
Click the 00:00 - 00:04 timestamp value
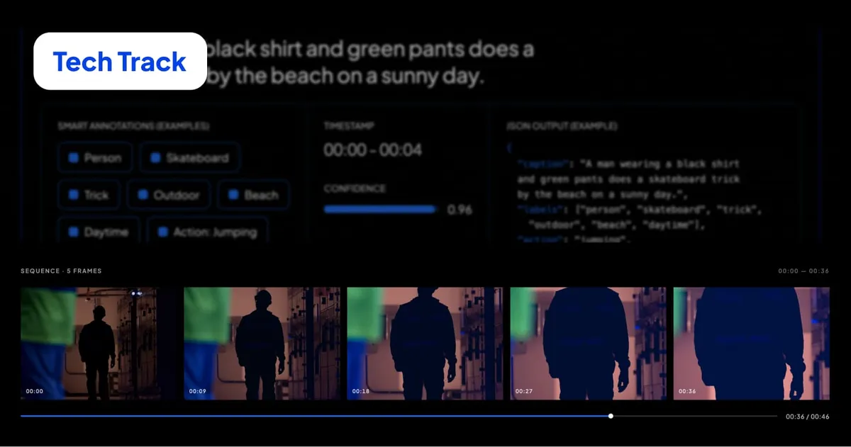click(x=373, y=149)
